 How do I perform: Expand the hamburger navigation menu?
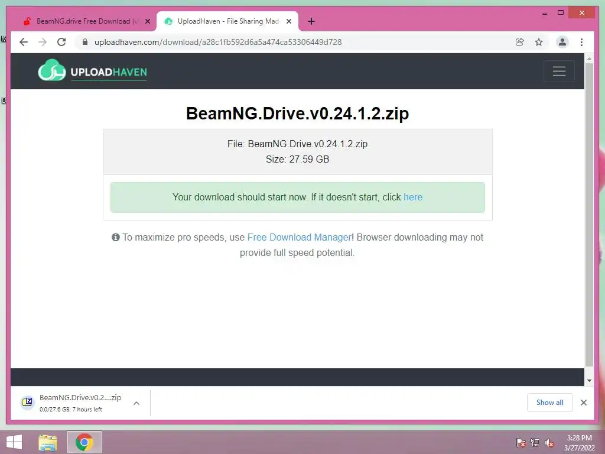coord(559,71)
